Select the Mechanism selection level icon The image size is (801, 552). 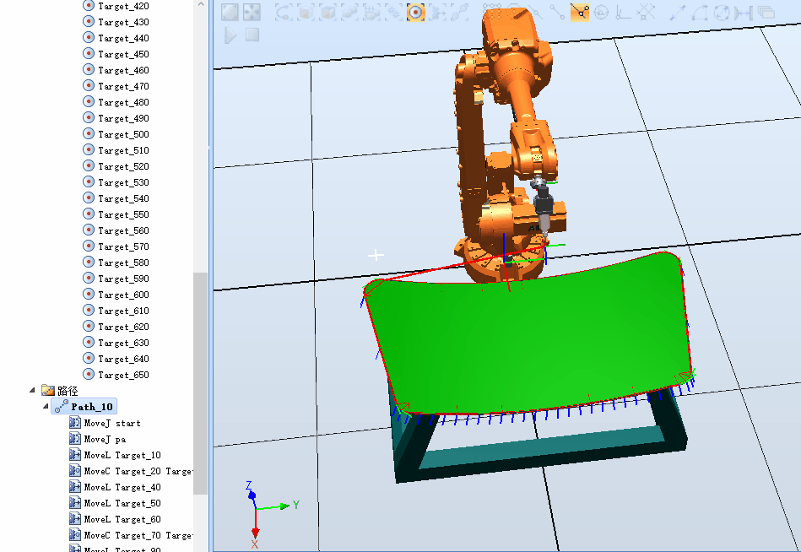pos(393,13)
